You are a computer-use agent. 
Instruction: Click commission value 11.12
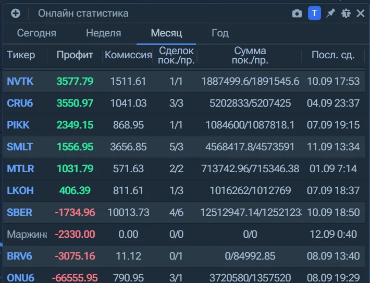pyautogui.click(x=129, y=256)
